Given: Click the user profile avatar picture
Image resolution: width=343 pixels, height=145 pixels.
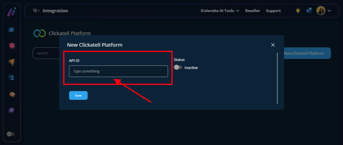Looking at the screenshot, I should (x=321, y=11).
